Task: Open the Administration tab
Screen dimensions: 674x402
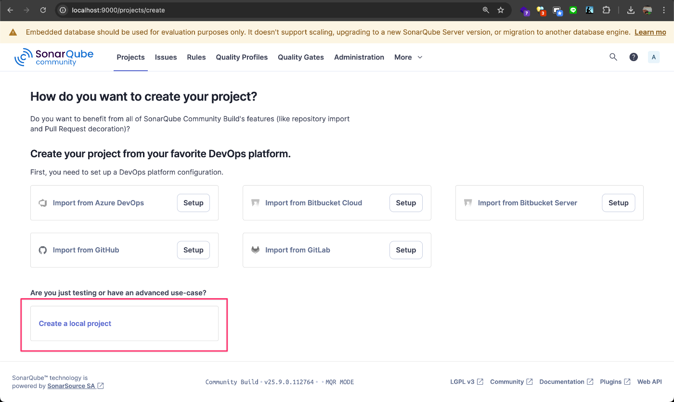Action: tap(359, 57)
